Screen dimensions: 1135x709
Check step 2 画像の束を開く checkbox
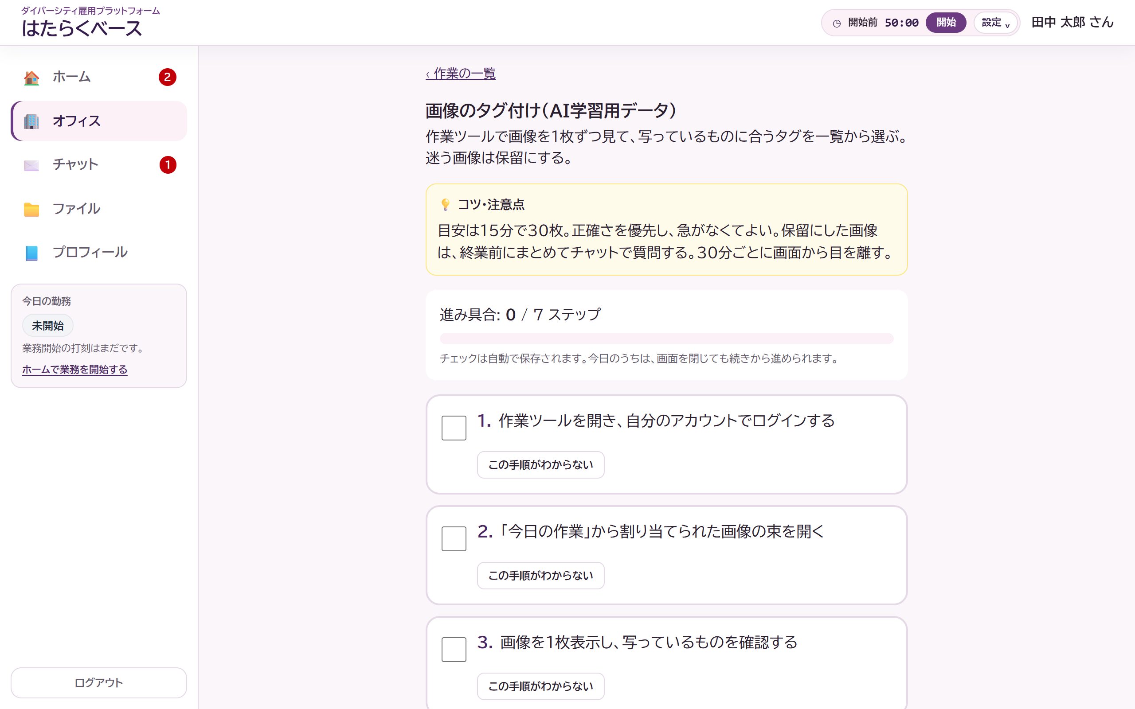454,538
